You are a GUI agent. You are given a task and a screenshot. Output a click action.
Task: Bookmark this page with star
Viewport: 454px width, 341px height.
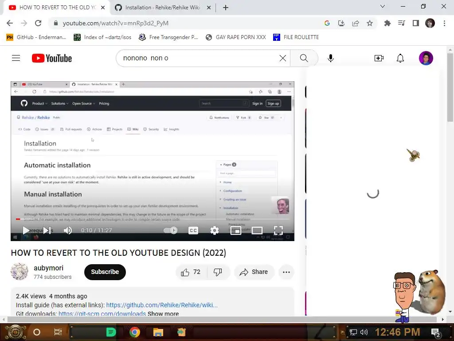[370, 23]
